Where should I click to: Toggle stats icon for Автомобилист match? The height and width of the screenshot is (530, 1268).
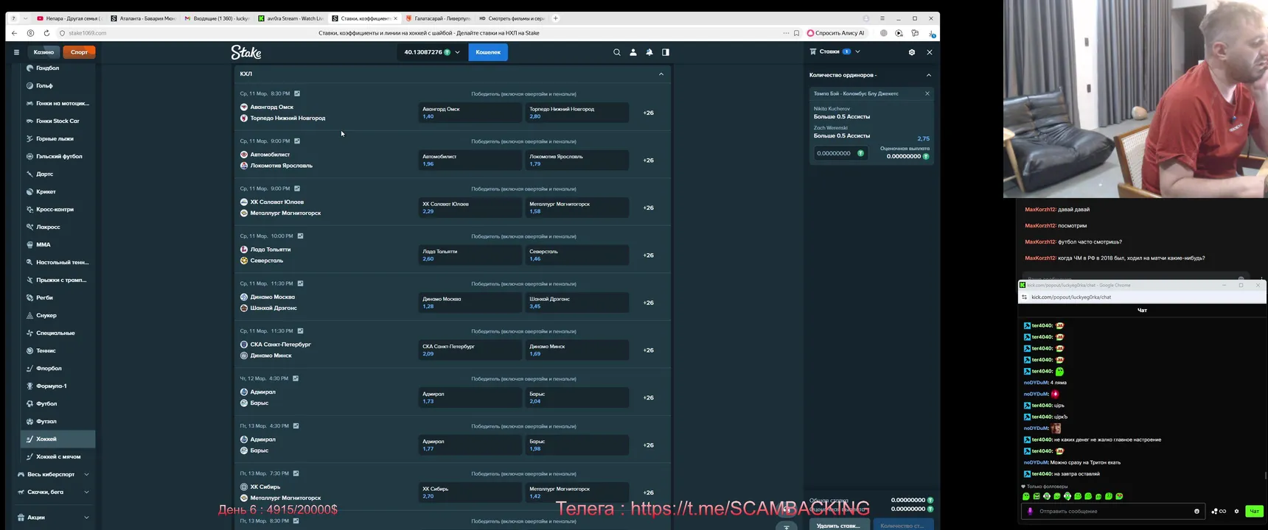pyautogui.click(x=297, y=141)
